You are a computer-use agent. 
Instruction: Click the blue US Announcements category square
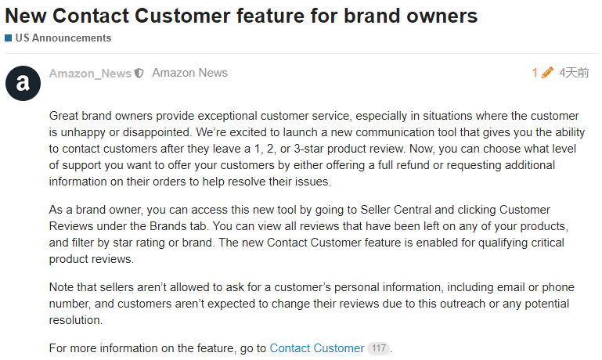[8, 38]
